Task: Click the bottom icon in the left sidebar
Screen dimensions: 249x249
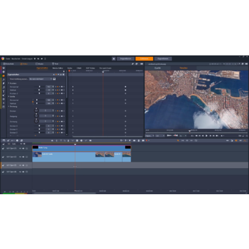Action: (x=3, y=107)
